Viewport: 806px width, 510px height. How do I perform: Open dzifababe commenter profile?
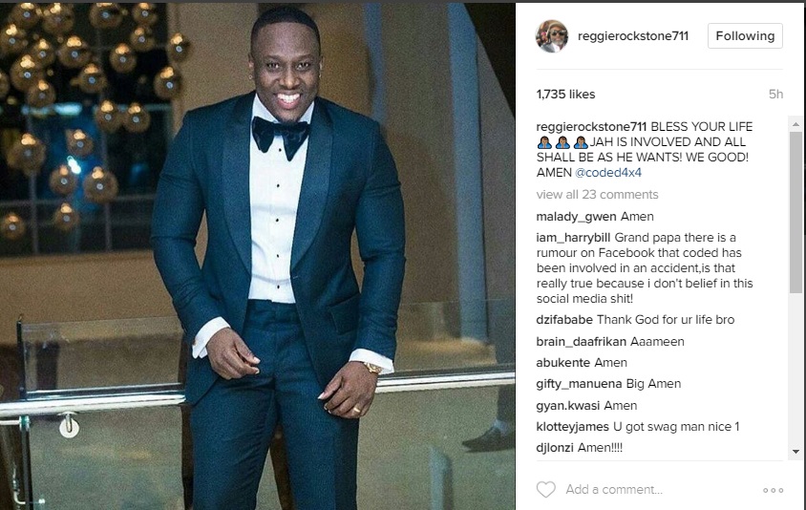pyautogui.click(x=564, y=320)
